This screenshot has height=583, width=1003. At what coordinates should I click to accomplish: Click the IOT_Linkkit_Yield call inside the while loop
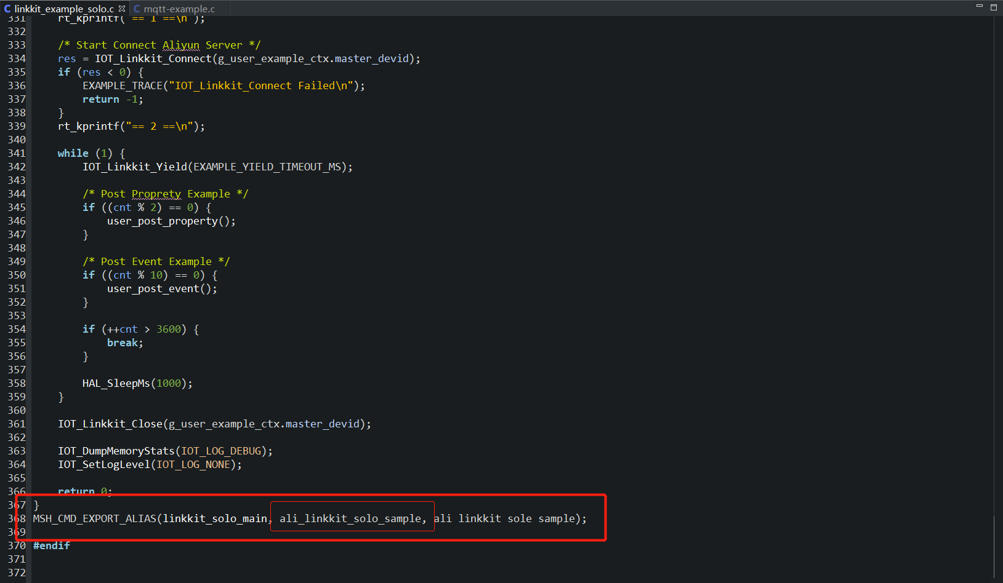(134, 167)
